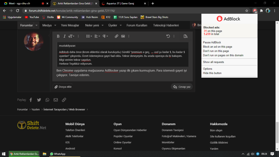Share the thread via Twitter icon
This screenshot has width=279, height=157.
click(39, 100)
